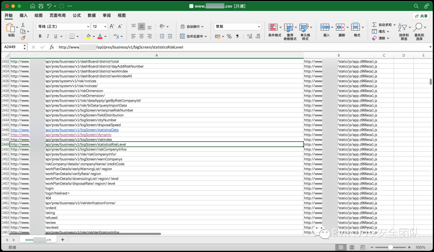Apply percent style with % icon
The image size is (434, 252).
[x=229, y=37]
